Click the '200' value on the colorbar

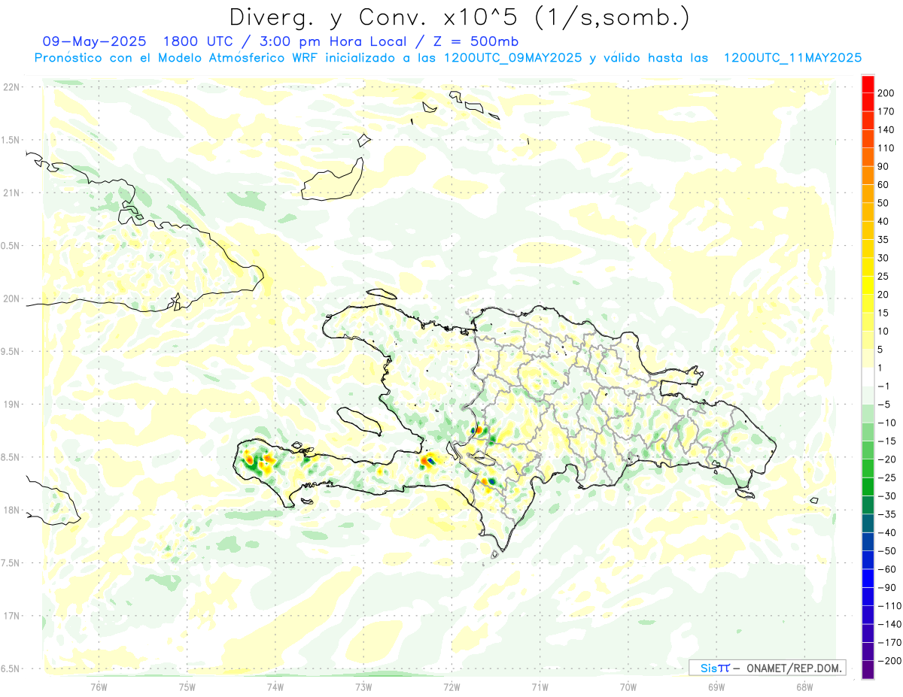(x=886, y=94)
